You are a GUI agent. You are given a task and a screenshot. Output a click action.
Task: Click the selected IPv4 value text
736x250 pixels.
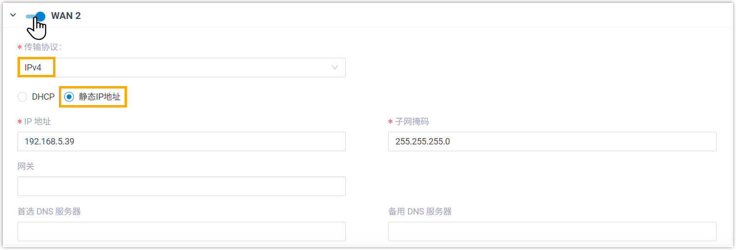33,68
